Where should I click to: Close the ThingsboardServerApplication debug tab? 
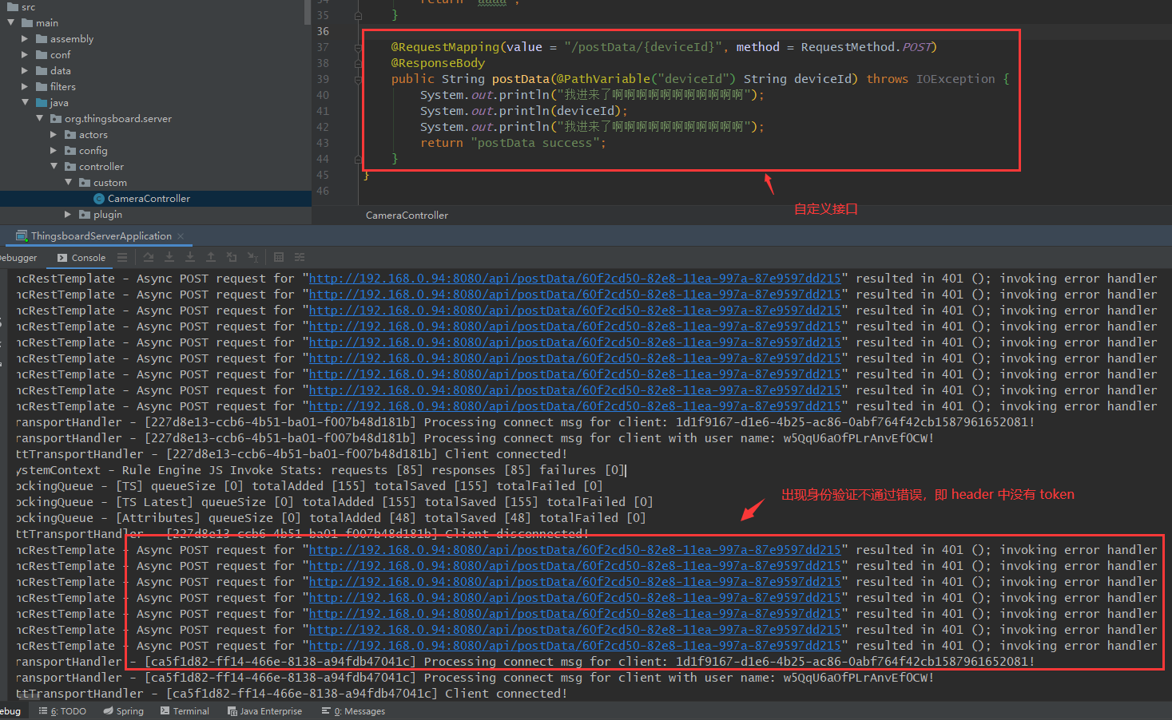[181, 236]
